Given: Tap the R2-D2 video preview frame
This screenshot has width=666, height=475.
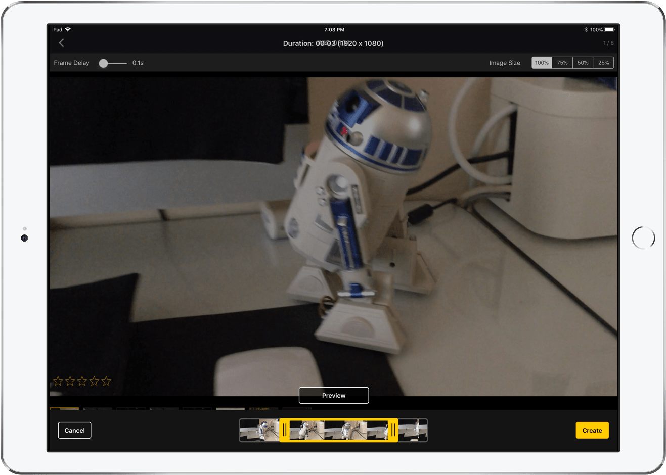Looking at the screenshot, I should [x=333, y=236].
